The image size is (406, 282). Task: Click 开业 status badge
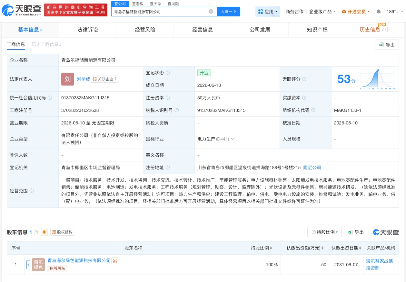pyautogui.click(x=204, y=73)
